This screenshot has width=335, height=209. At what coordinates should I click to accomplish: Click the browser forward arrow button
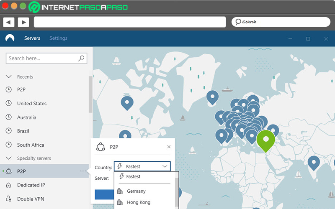coord(23,22)
